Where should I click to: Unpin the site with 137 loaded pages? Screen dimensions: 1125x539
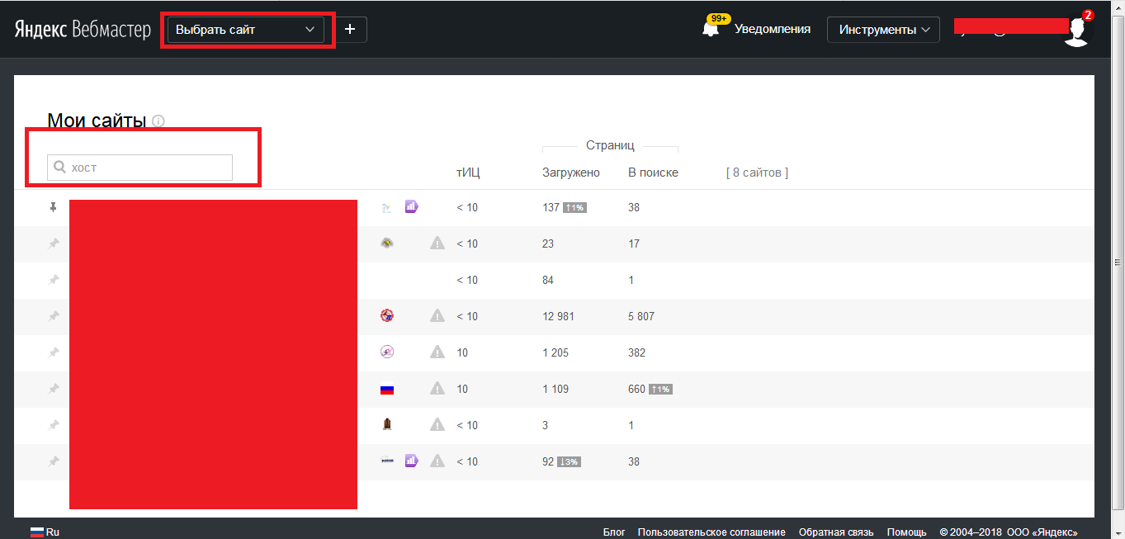(54, 207)
